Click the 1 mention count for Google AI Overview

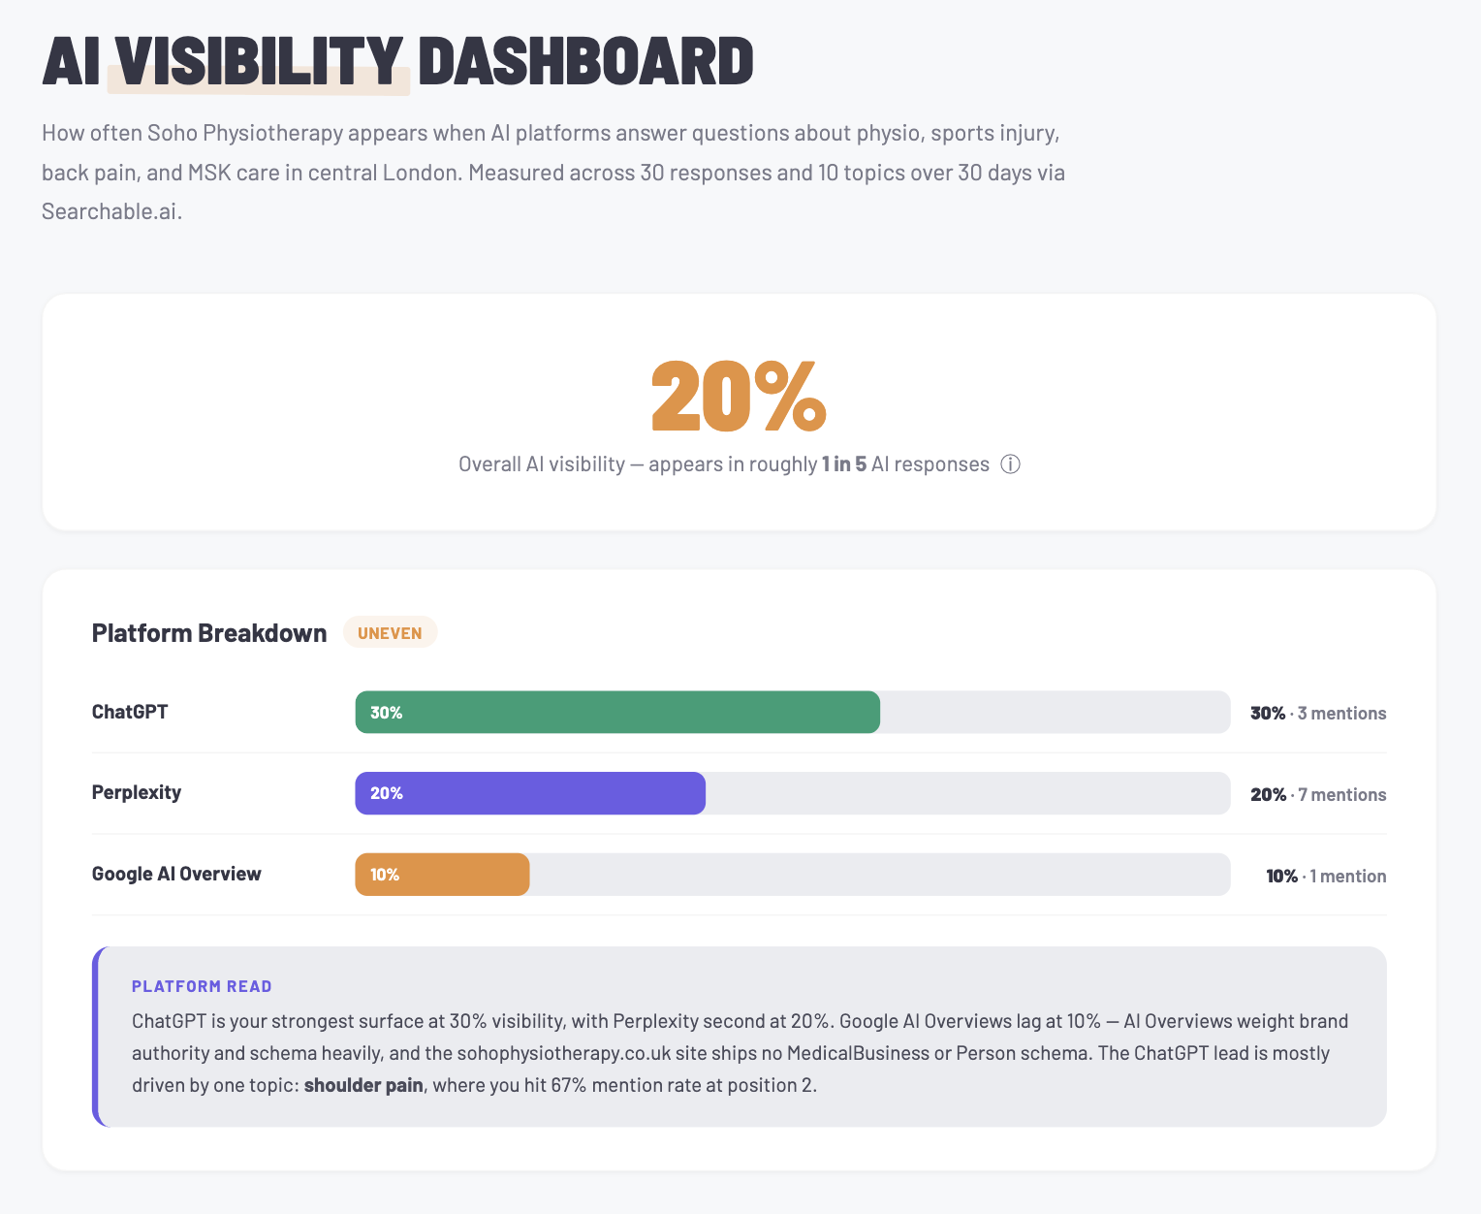point(1347,876)
